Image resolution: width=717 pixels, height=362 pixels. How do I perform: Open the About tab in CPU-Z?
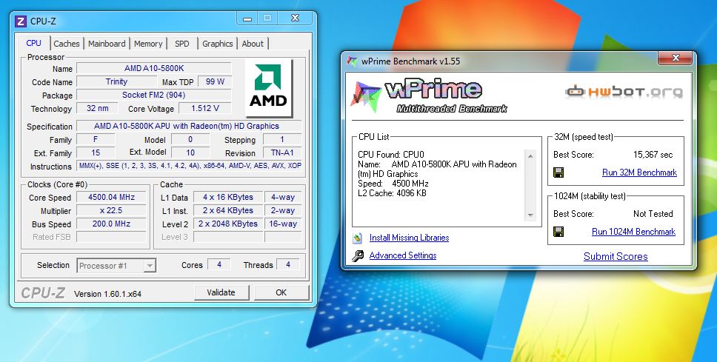253,44
